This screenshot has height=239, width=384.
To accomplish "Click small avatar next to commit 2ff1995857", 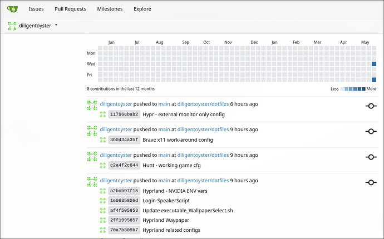I will click(103, 220).
